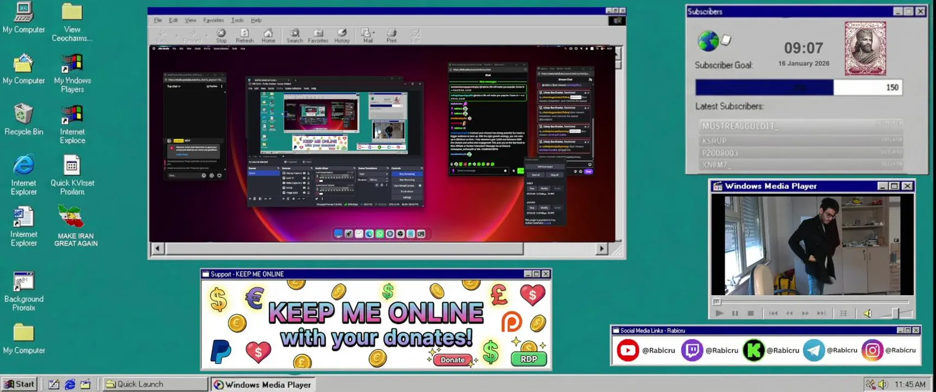
Task: Open the File menu in browser
Action: tap(158, 20)
